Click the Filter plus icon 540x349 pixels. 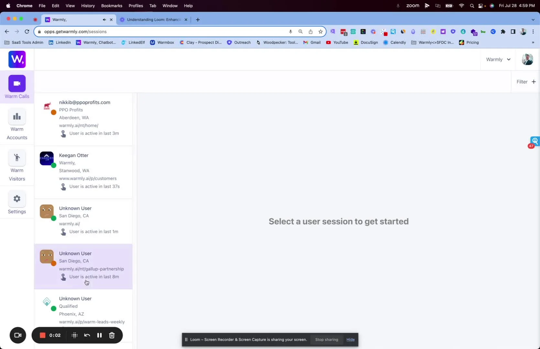(x=534, y=82)
